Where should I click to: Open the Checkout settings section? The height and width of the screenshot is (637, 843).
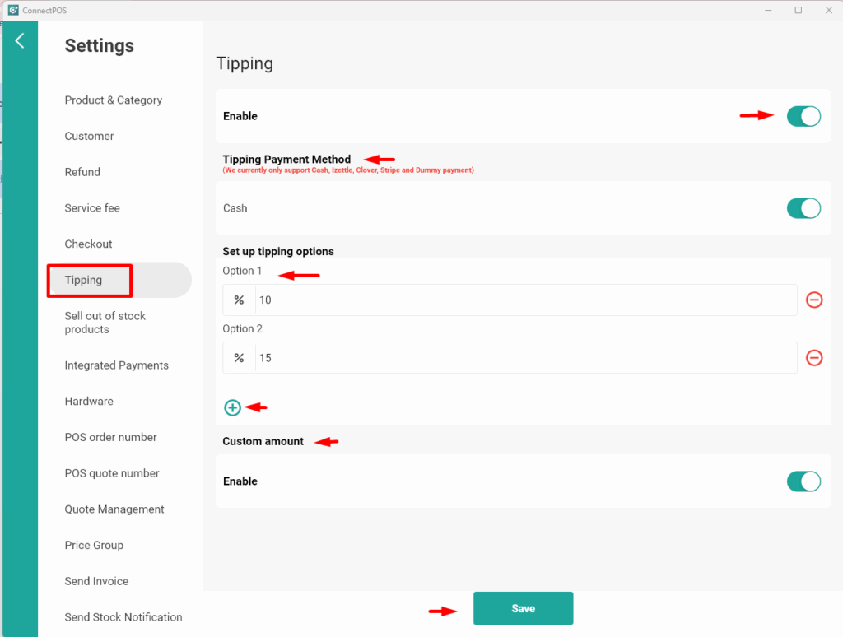pos(89,244)
